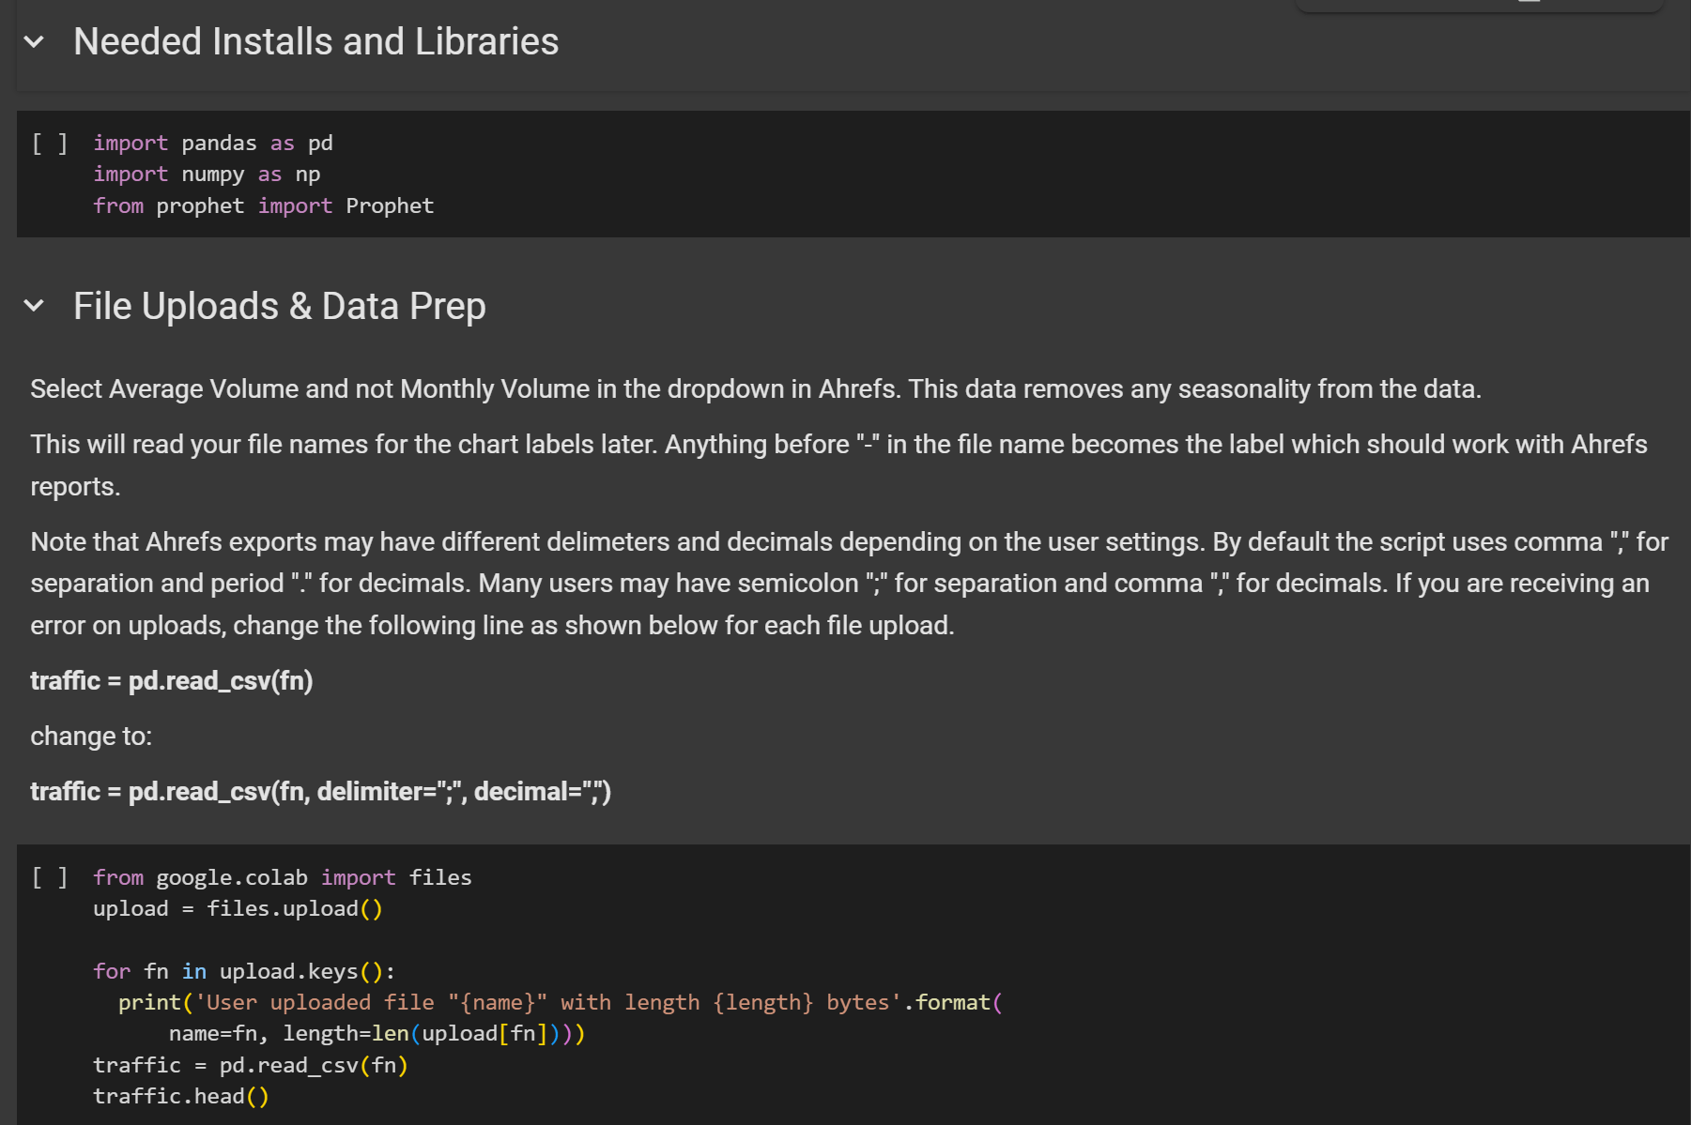Click the 'for fn in upload.keys():' line
This screenshot has height=1125, width=1691.
coord(244,972)
